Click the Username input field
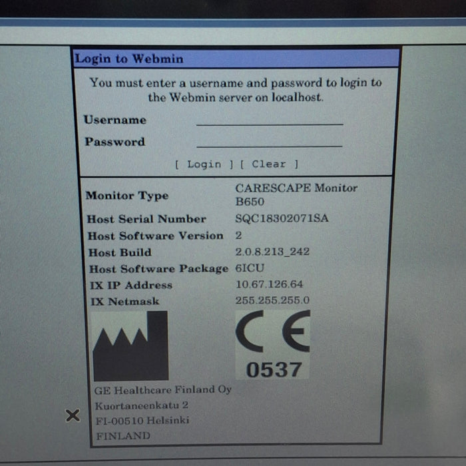The width and height of the screenshot is (466, 466). [x=270, y=119]
